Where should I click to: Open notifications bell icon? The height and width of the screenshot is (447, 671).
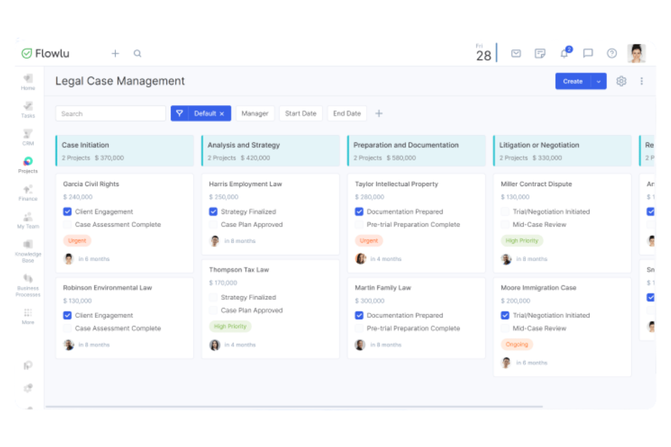click(x=564, y=53)
